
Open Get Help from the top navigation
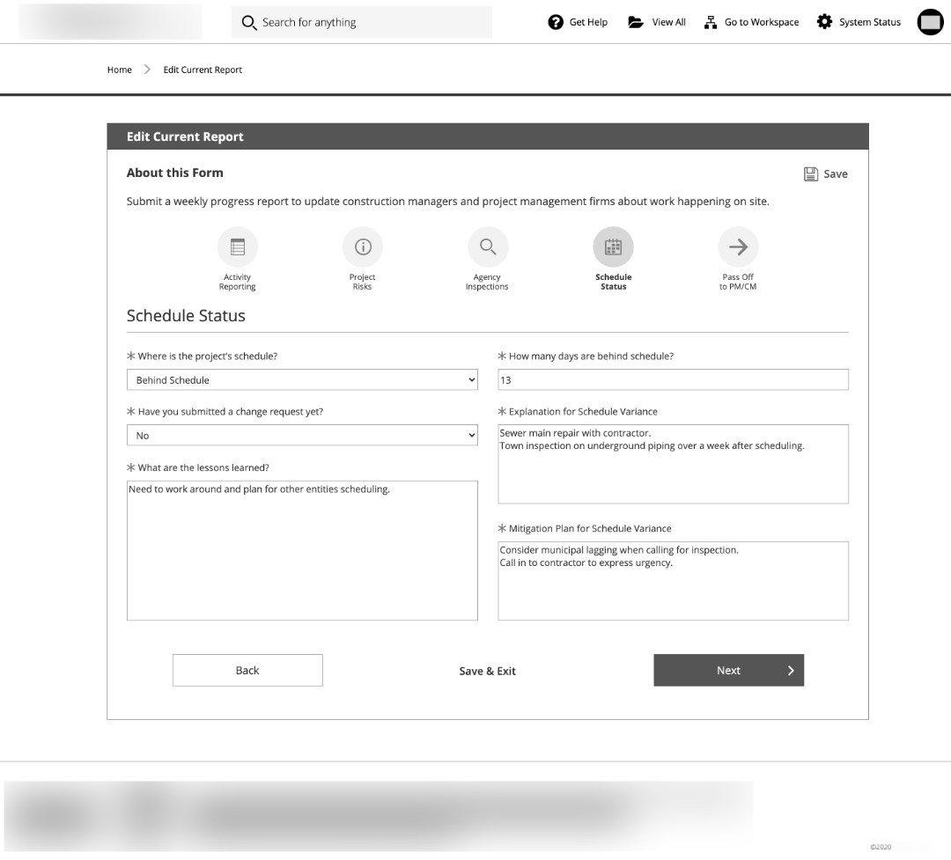[577, 22]
